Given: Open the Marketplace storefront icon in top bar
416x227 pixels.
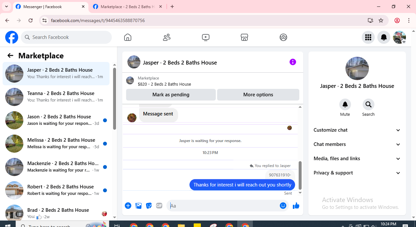Looking at the screenshot, I should [x=244, y=37].
